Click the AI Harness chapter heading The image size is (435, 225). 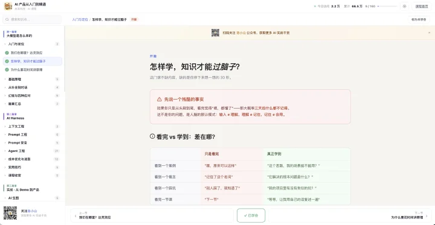(15, 118)
